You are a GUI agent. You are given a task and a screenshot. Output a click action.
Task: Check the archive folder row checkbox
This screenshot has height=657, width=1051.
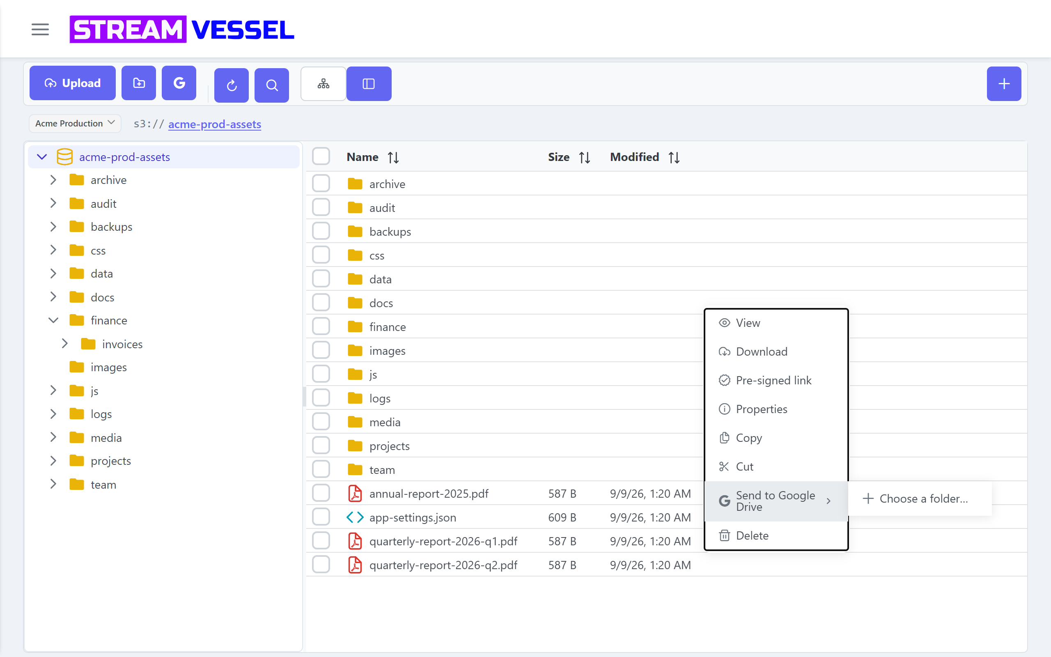321,184
